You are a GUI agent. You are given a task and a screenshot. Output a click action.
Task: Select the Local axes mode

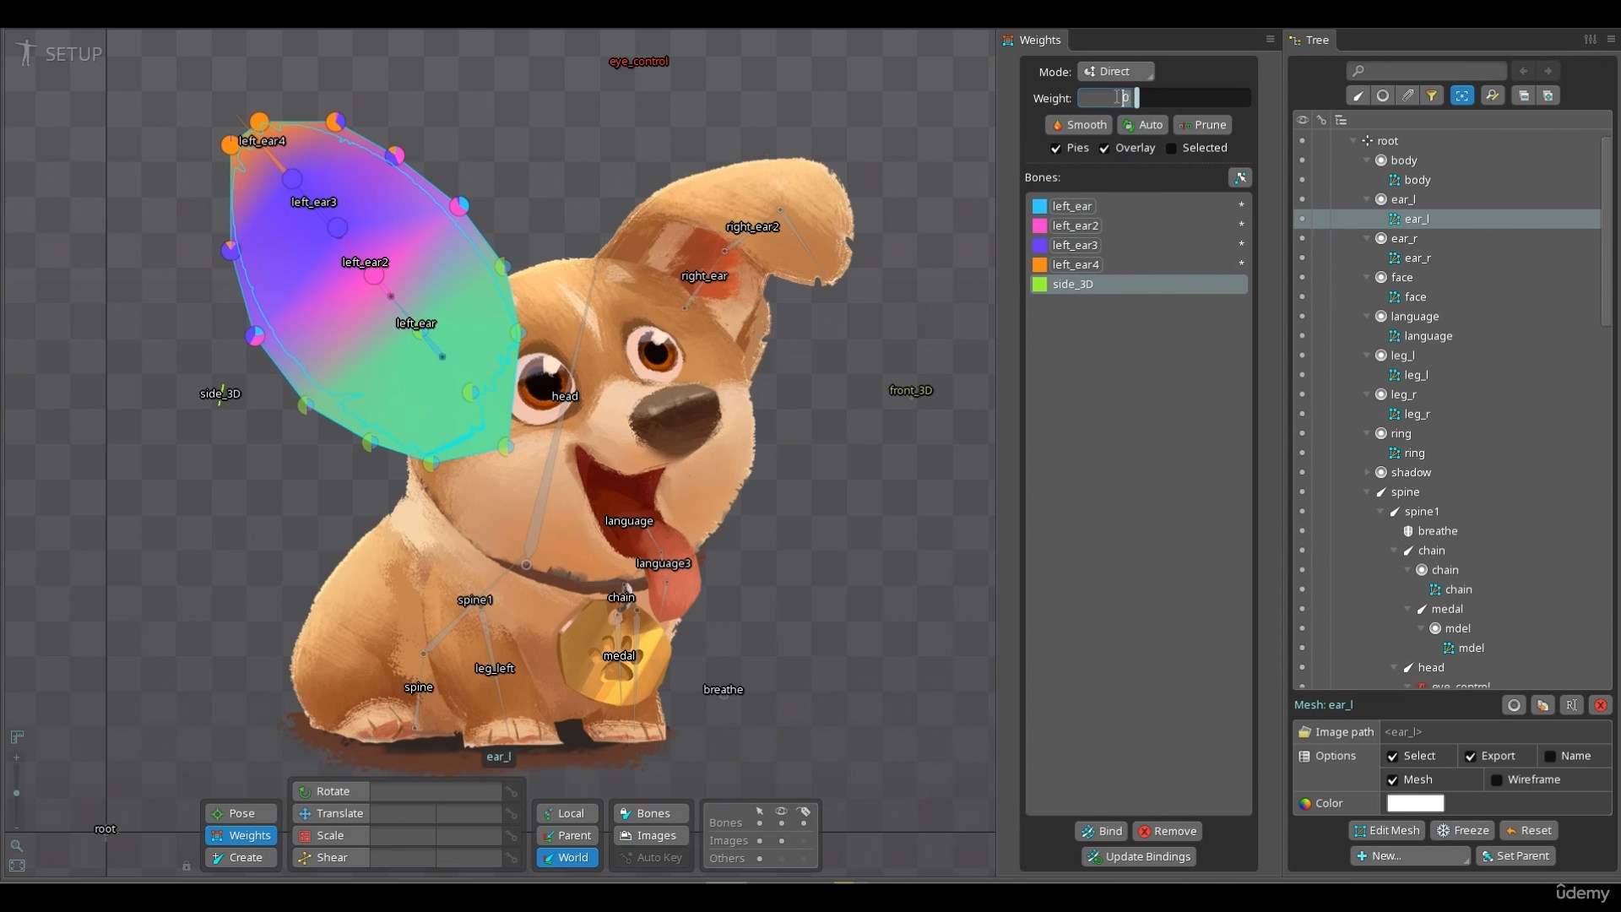(x=567, y=814)
